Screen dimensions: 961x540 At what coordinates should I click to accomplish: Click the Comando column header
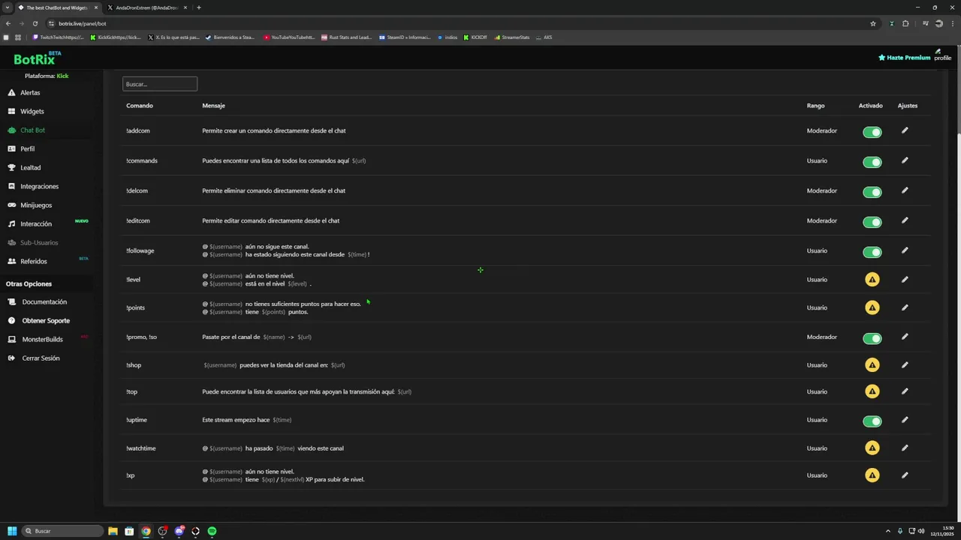coord(140,106)
